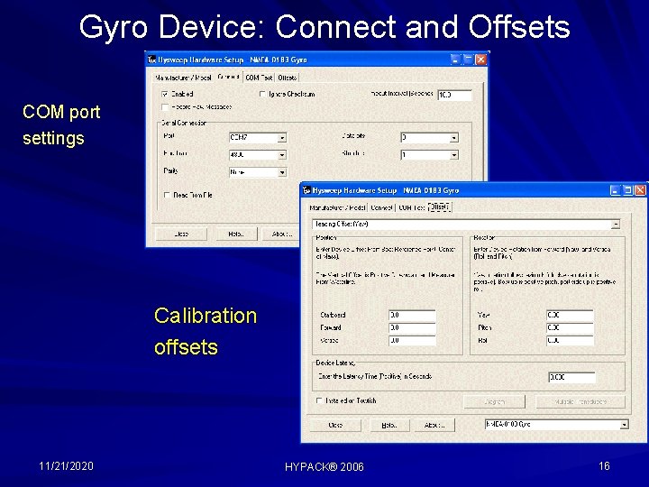Screen dimensions: 649x487
Task: Click the Multiple Transducers button
Action: [x=580, y=401]
